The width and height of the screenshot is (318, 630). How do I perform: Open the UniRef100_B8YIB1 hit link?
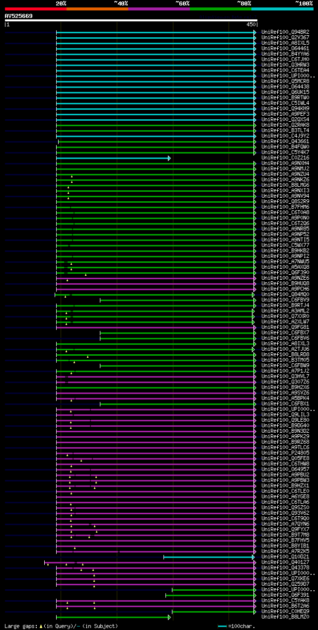285,546
